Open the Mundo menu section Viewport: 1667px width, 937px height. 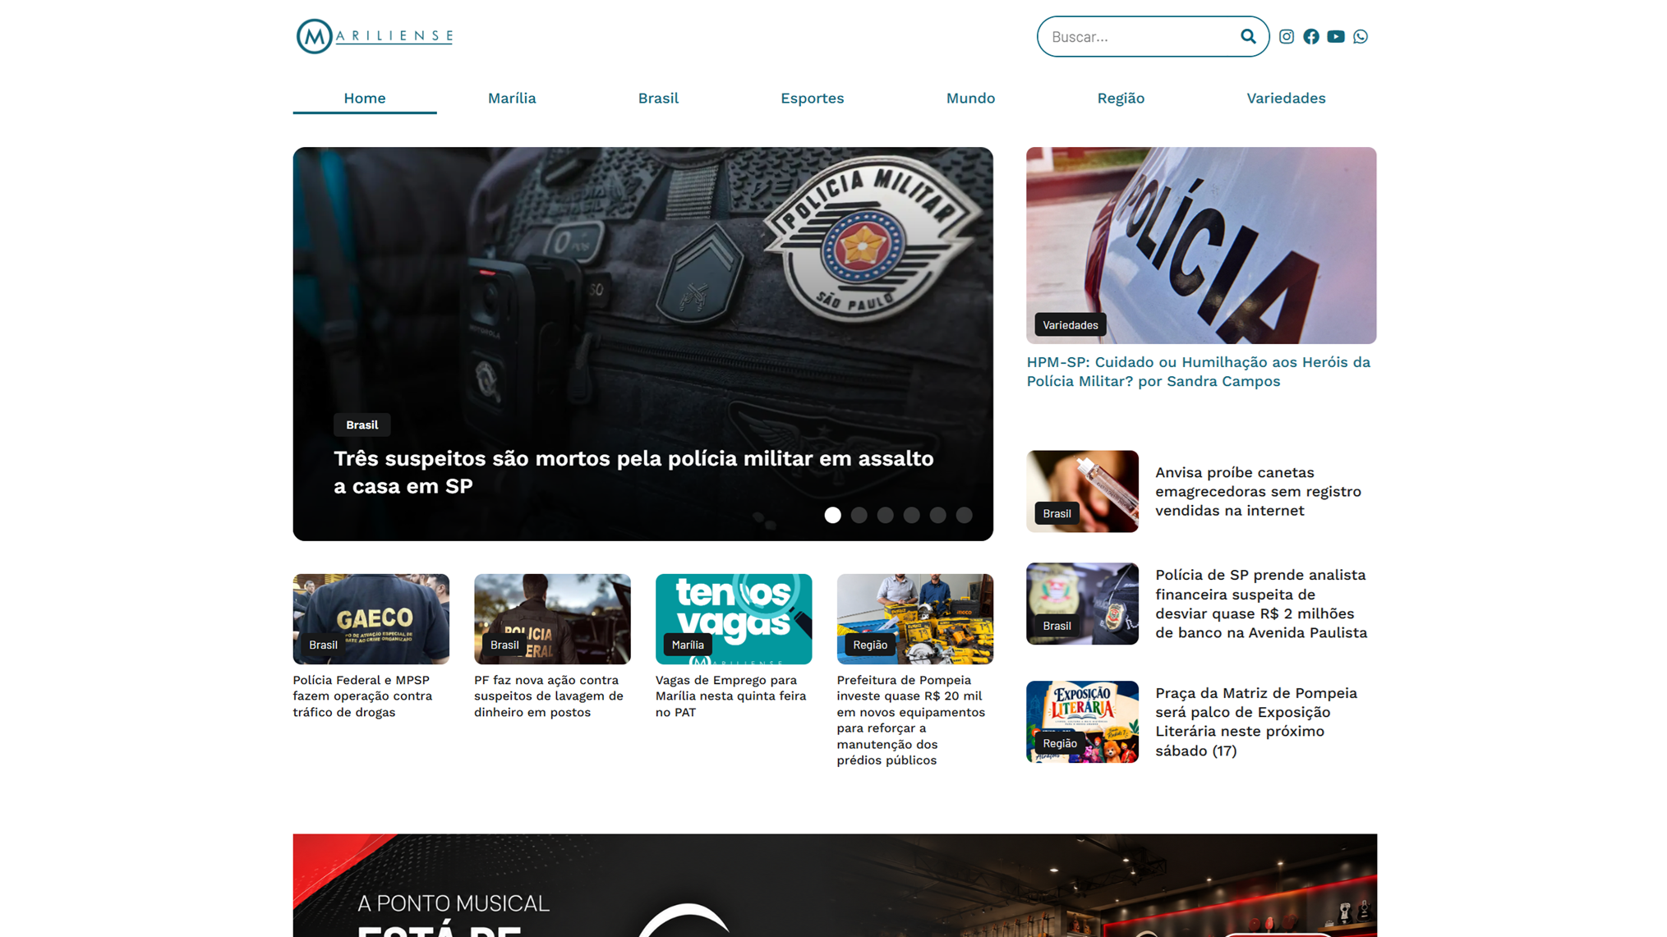969,98
